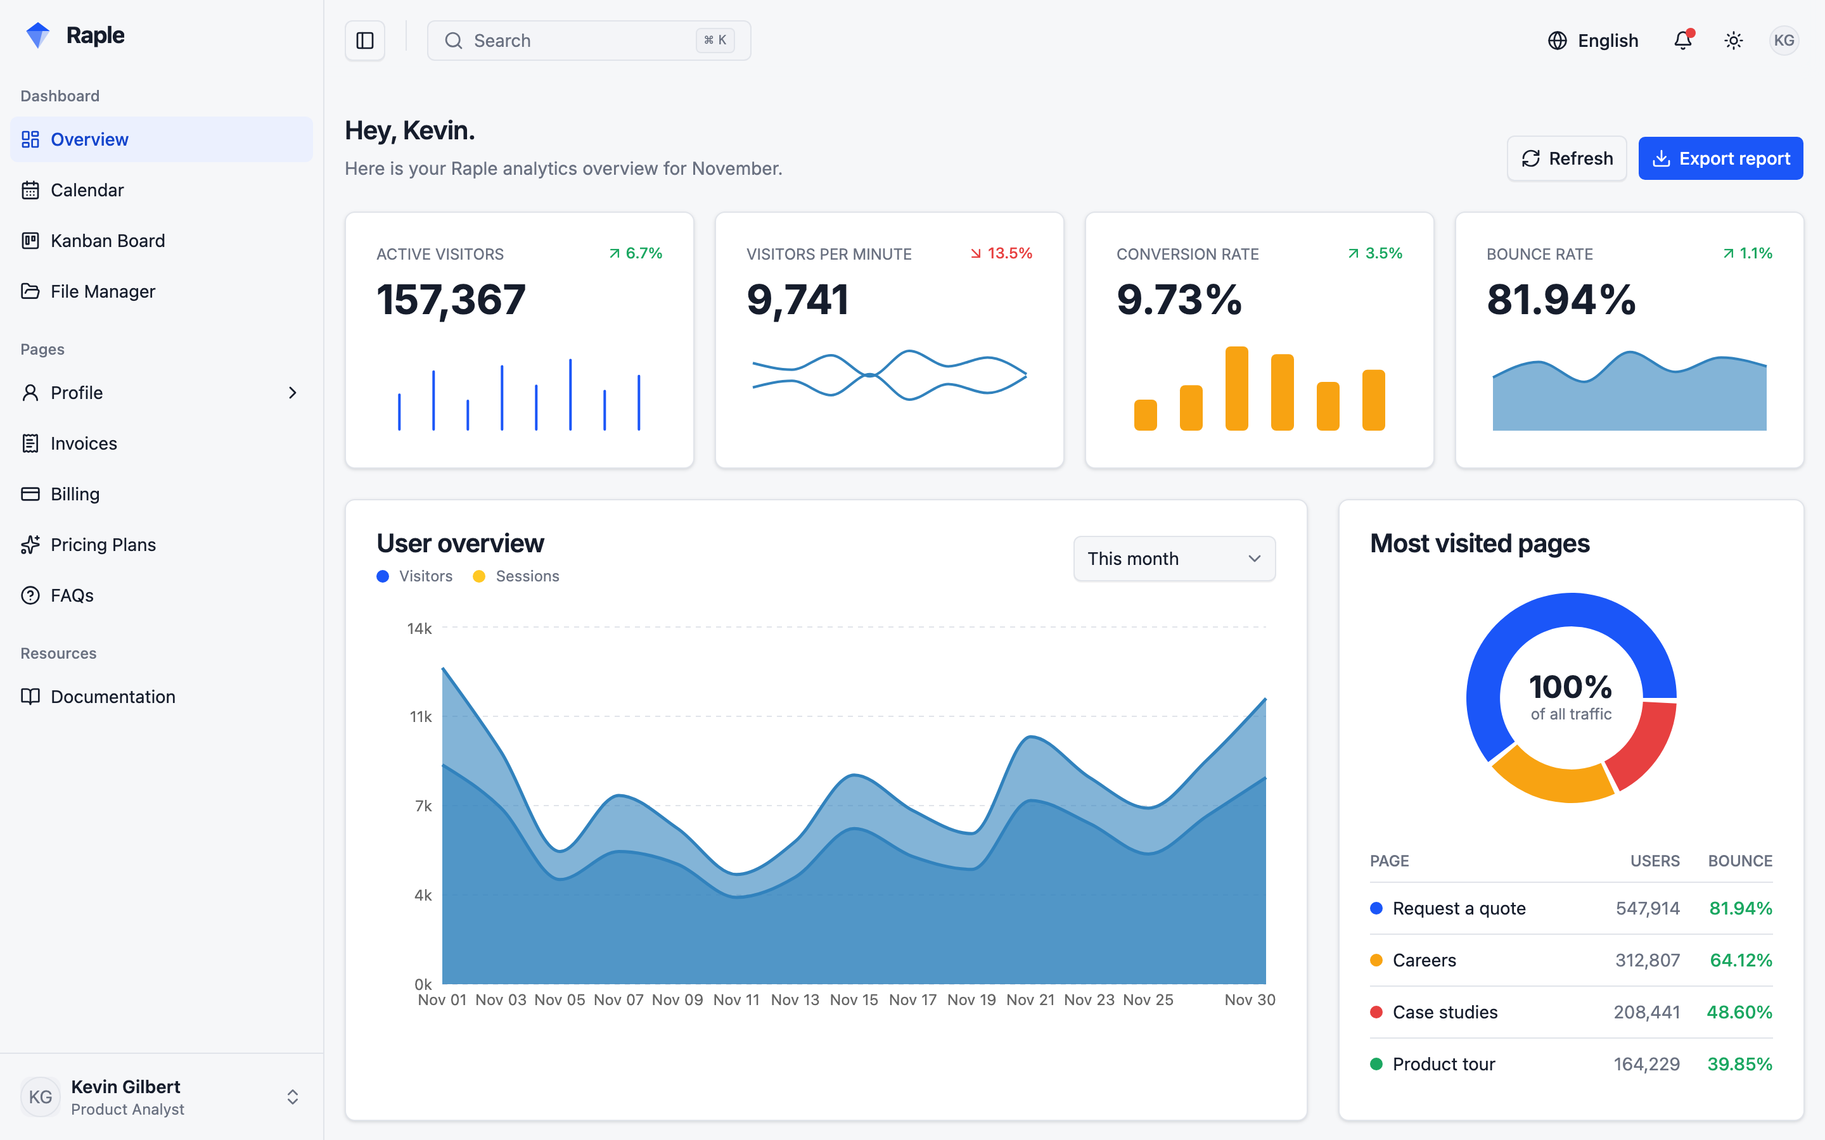Click the Billing card icon
Viewport: 1825px width, 1140px height.
click(30, 494)
